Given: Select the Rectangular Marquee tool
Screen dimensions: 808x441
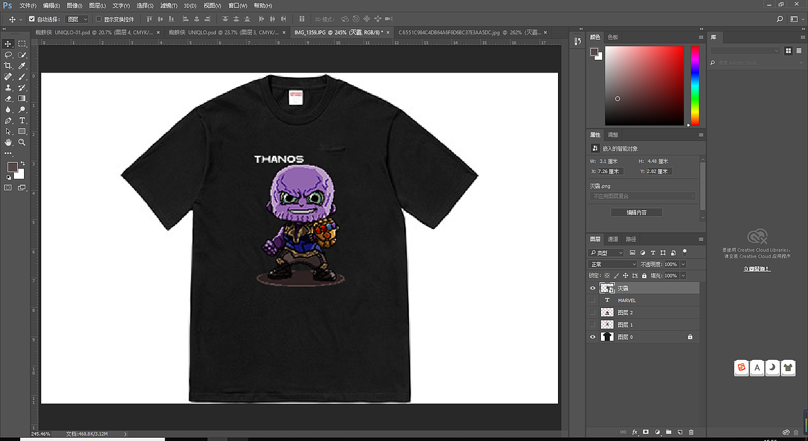Looking at the screenshot, I should tap(22, 44).
